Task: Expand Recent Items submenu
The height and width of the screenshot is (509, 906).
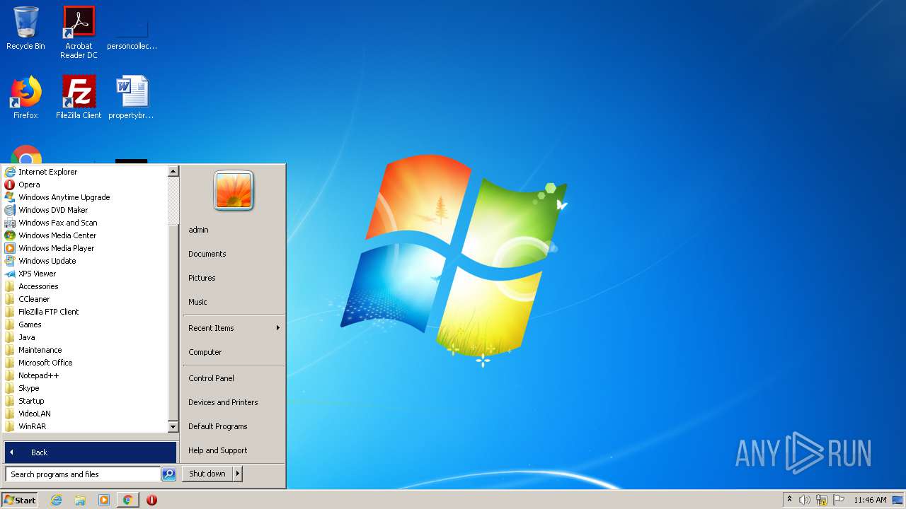Action: (234, 328)
